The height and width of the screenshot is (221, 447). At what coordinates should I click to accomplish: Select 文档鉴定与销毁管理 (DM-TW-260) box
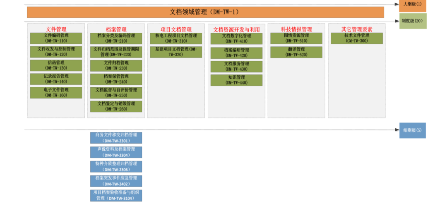116,106
